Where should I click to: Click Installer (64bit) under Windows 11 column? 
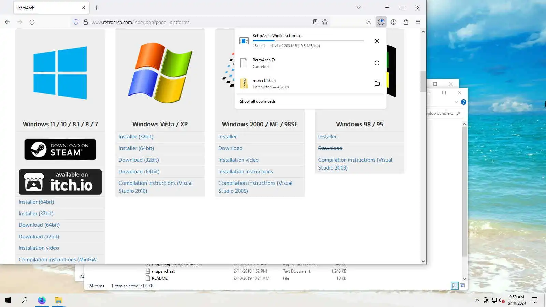tap(37, 202)
